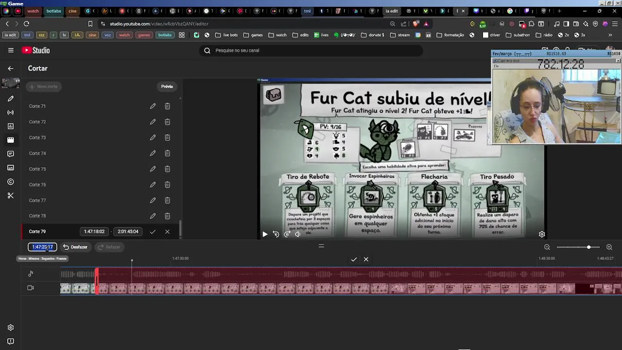
Task: Open the live stream sidebar icon
Action: [x=11, y=112]
